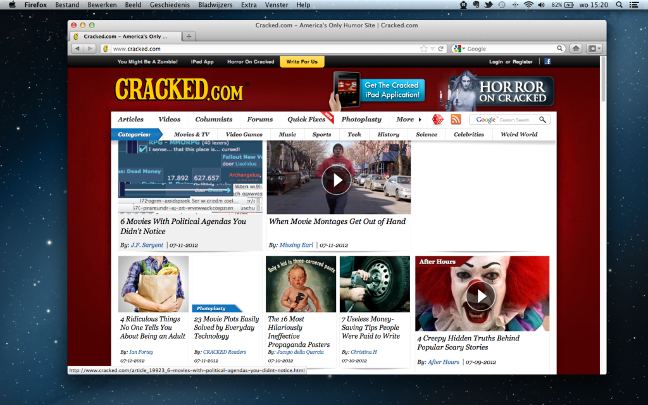Open Spotlight search in the menu bar
The image size is (648, 405).
pyautogui.click(x=619, y=5)
